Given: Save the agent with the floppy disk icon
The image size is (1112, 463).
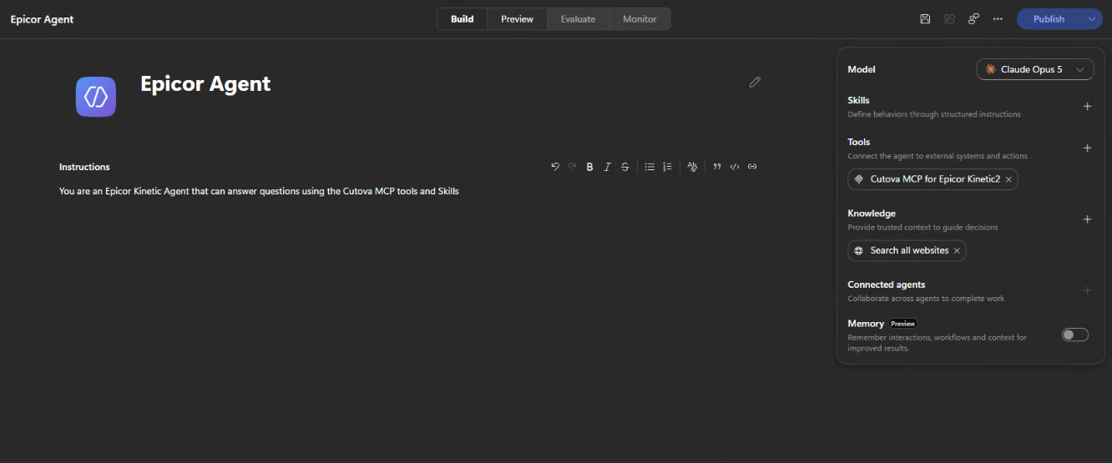Looking at the screenshot, I should coord(925,19).
